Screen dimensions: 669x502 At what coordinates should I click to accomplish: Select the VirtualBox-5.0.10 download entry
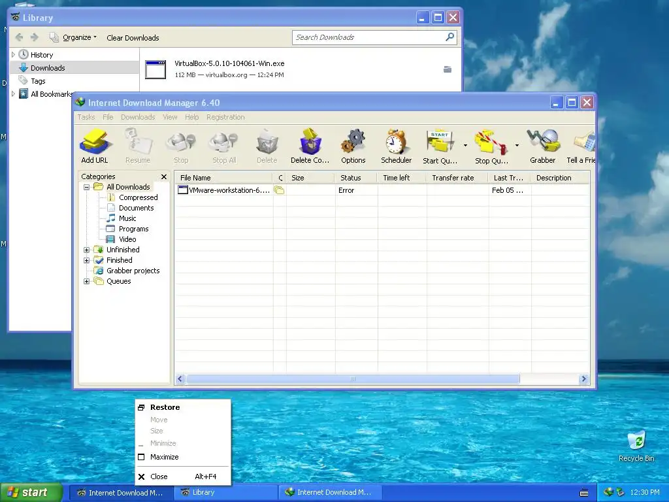point(301,69)
